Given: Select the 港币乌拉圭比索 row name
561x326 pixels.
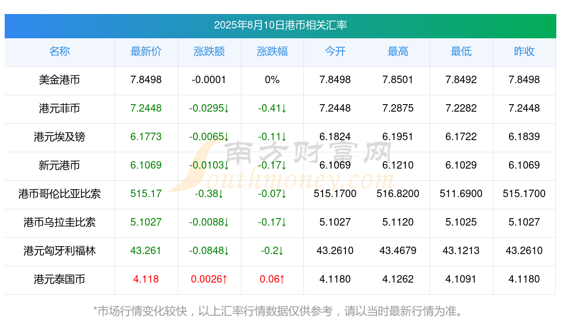Looking at the screenshot, I should [59, 222].
